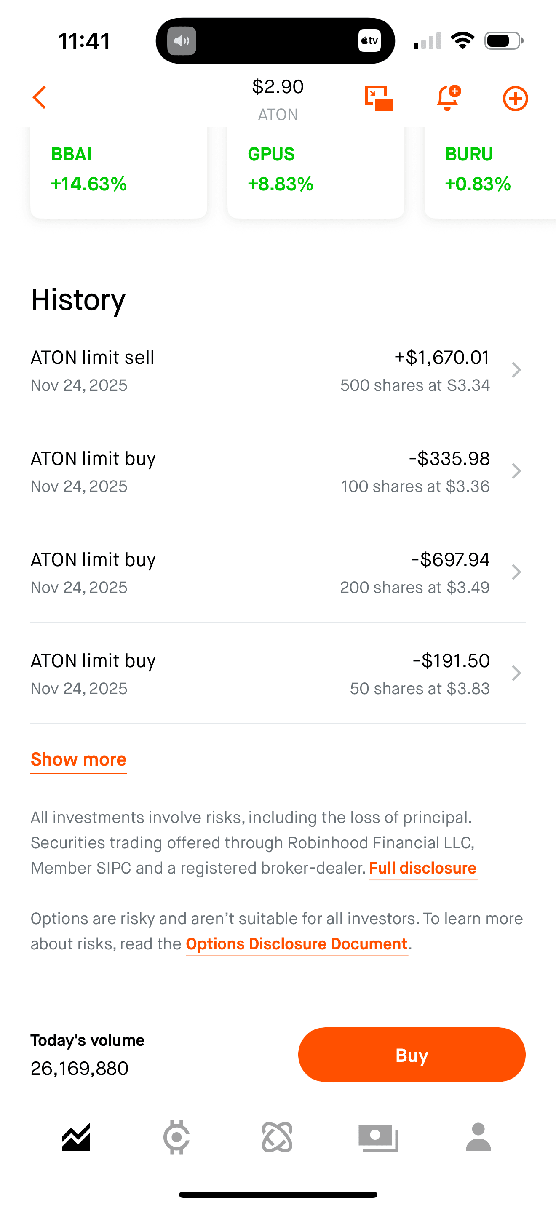Open the investing chart tab icon
The image size is (556, 1208).
coord(76,1137)
